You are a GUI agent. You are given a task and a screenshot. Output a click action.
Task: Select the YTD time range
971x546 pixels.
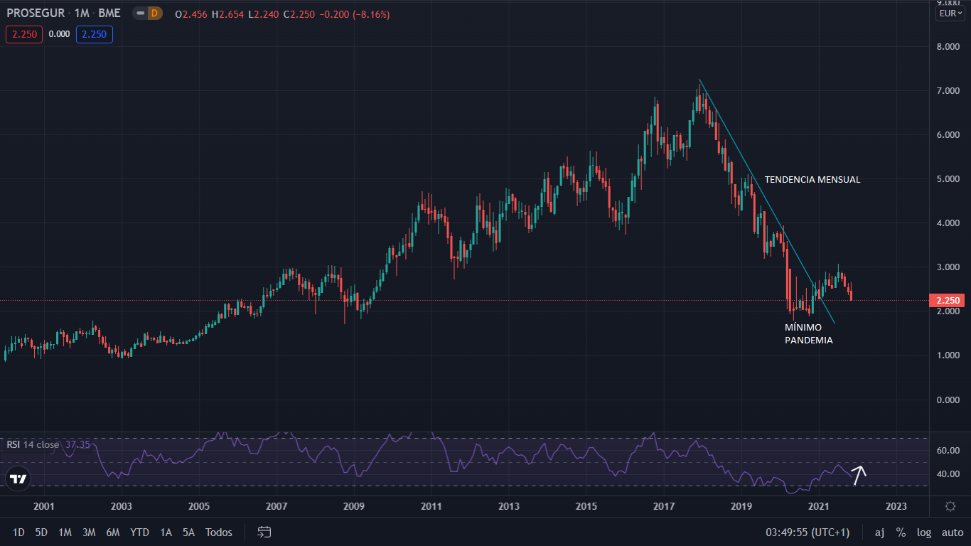139,532
